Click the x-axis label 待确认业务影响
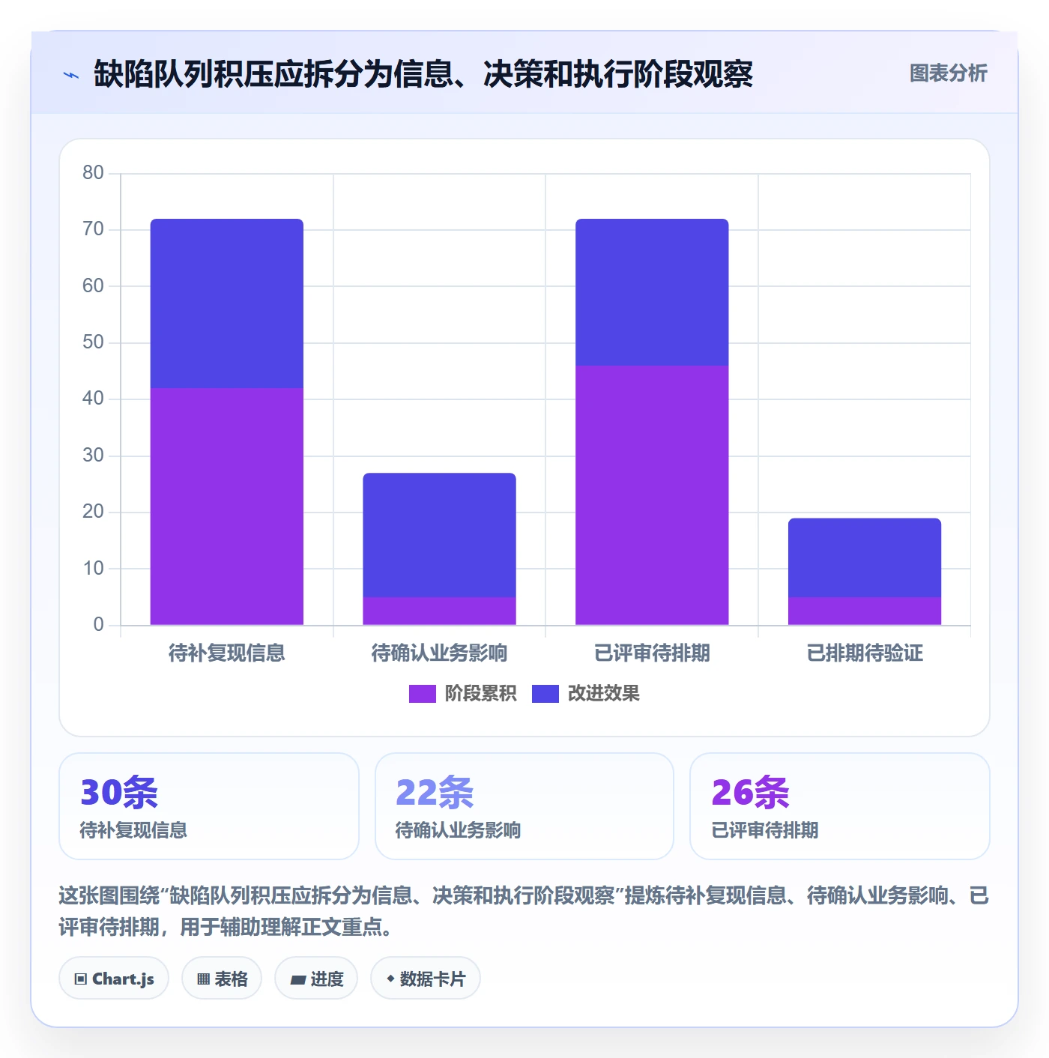Viewport: 1049px width, 1058px height. (x=440, y=653)
